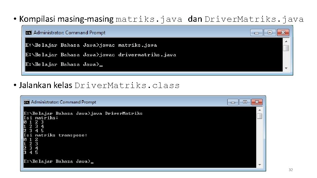
Task: Click scroll-up arrow in lower Command Prompt
Action: (x=260, y=110)
